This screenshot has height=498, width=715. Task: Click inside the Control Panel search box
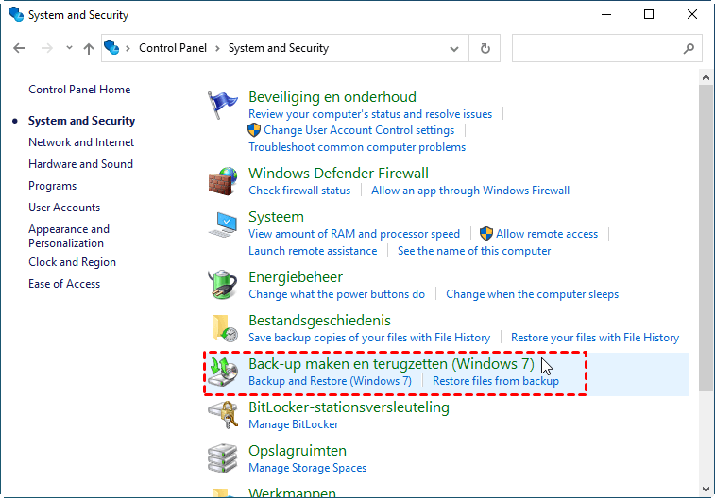pyautogui.click(x=607, y=48)
